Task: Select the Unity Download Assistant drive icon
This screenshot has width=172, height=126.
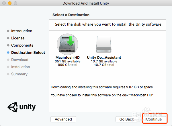Action: coord(104,44)
